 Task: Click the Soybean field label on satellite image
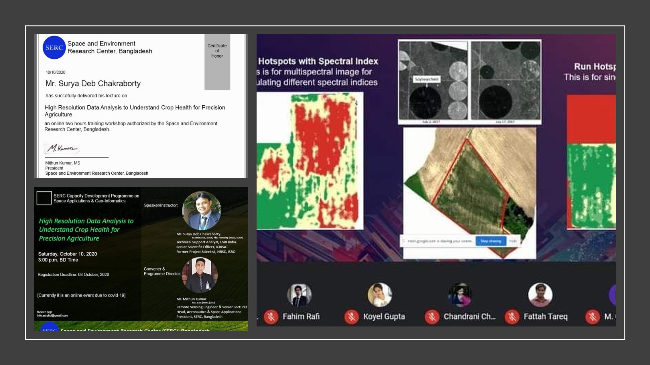tap(427, 79)
